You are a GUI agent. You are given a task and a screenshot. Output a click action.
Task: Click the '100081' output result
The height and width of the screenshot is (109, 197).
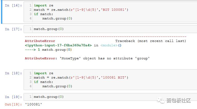click(x=34, y=104)
